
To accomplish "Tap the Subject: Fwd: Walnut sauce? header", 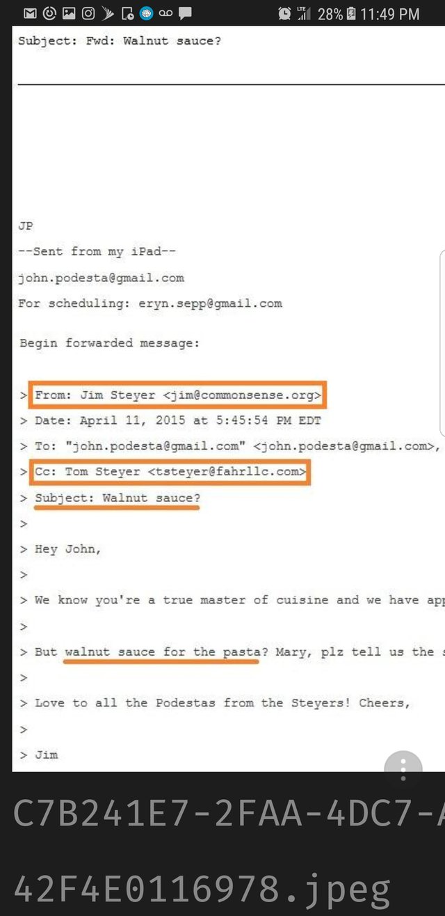I will pos(120,40).
